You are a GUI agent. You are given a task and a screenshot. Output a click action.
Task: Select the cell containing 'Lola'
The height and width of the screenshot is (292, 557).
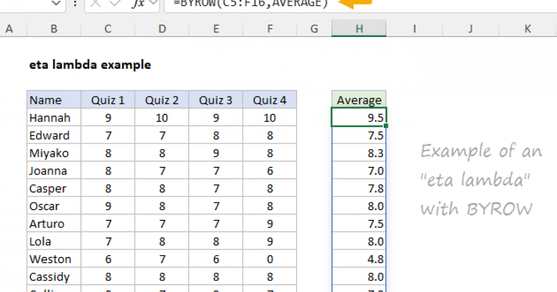click(54, 241)
